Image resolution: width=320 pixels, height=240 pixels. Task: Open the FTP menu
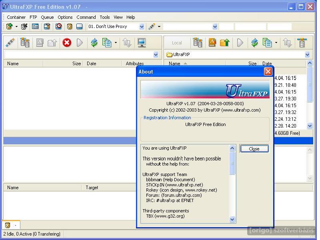[33, 17]
